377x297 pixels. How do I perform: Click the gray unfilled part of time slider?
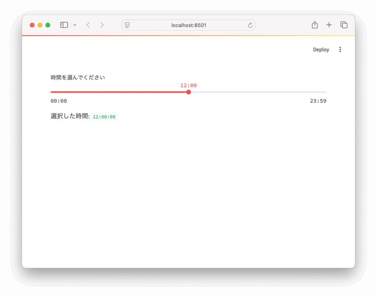coord(258,92)
